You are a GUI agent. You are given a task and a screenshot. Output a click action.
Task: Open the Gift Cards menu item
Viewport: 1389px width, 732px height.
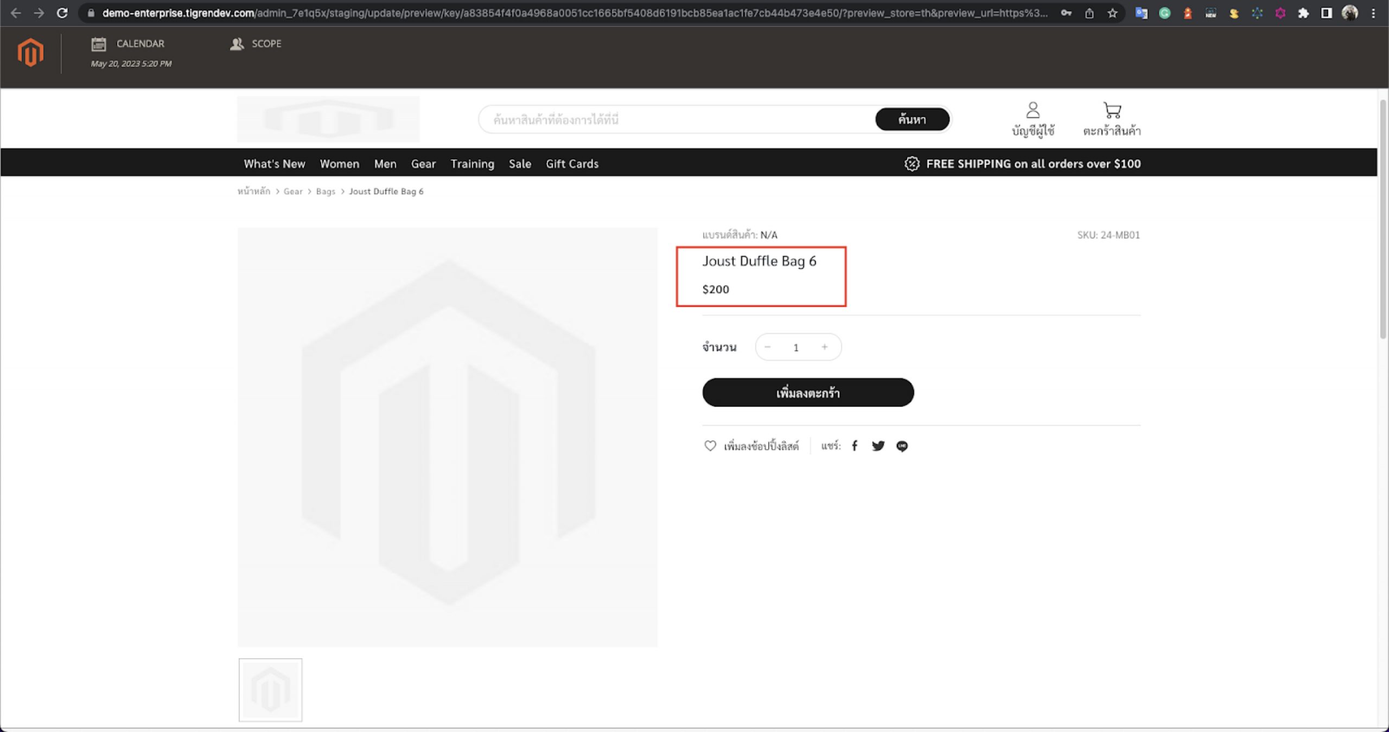pyautogui.click(x=571, y=163)
